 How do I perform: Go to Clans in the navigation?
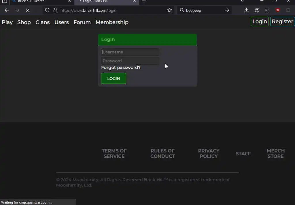pyautogui.click(x=43, y=22)
